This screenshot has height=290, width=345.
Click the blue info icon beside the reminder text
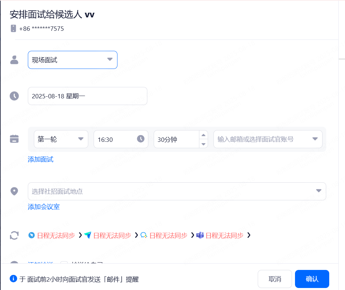click(x=13, y=279)
